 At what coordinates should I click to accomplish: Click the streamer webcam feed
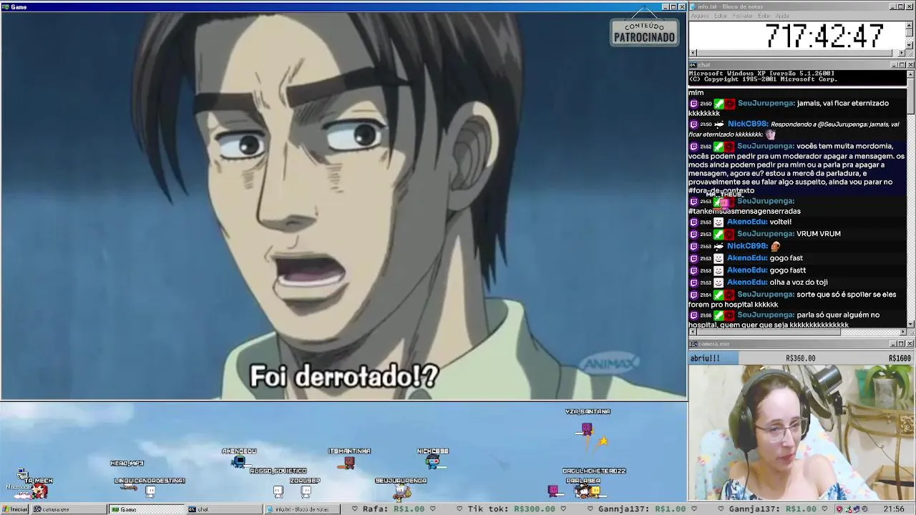(x=801, y=433)
